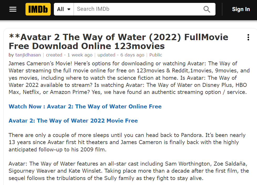
Task: Click '123movies' in the list title
Action: 139,46
